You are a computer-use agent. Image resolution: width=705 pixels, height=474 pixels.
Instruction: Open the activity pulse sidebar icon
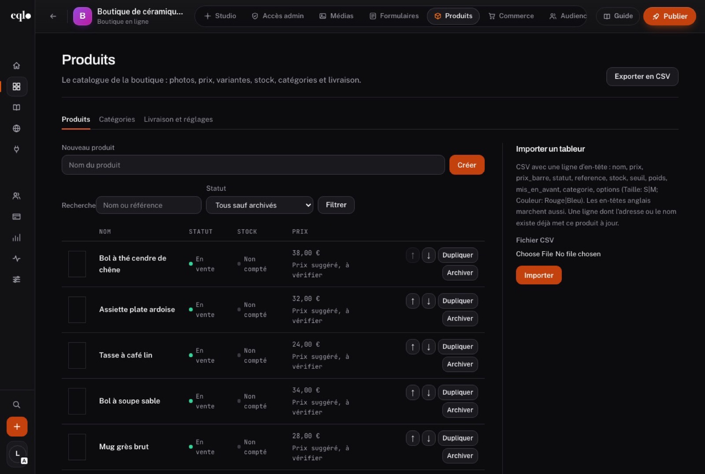(x=16, y=259)
